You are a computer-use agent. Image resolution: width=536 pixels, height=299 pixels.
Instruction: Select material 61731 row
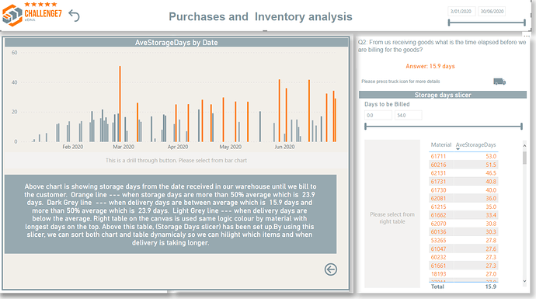(x=463, y=182)
